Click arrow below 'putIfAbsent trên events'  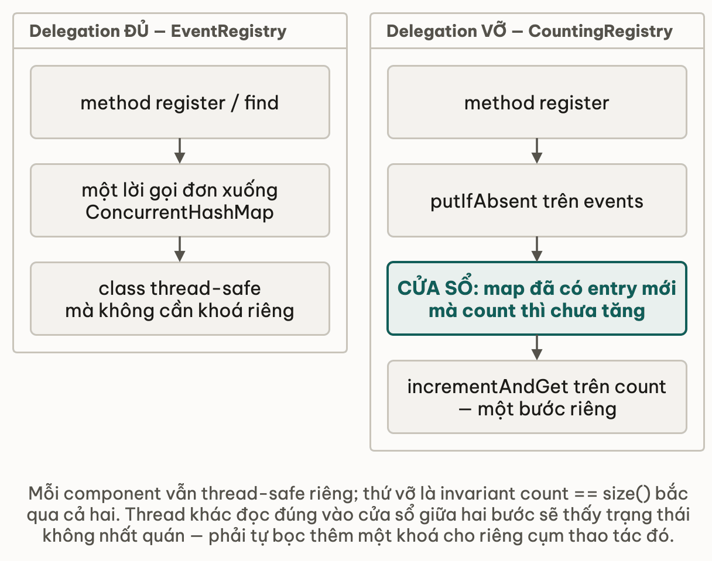[537, 249]
